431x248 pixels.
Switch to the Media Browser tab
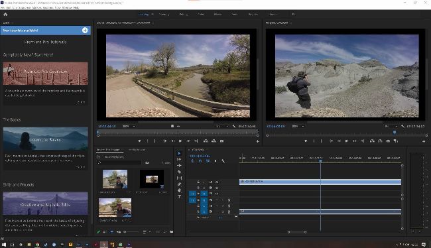(137, 150)
